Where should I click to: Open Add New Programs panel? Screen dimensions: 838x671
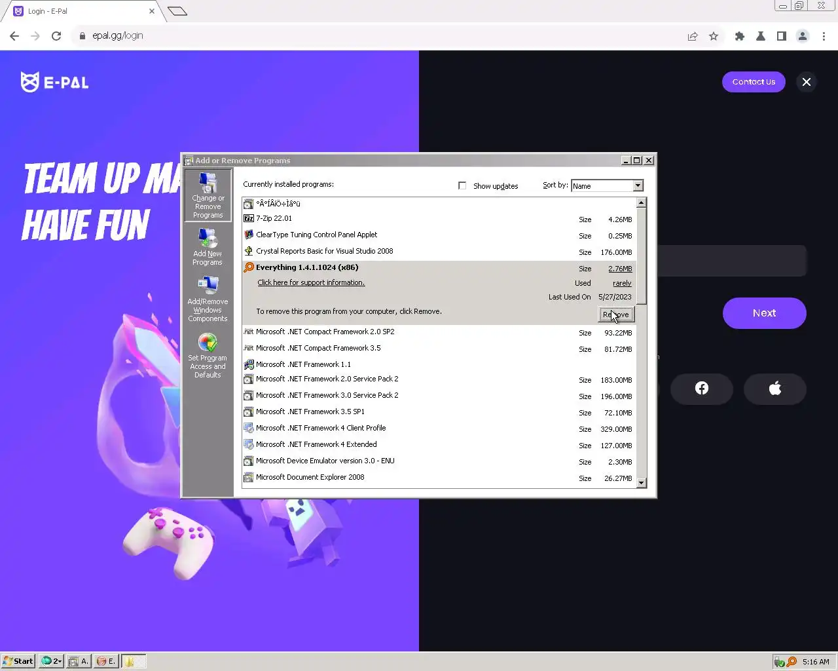click(208, 247)
